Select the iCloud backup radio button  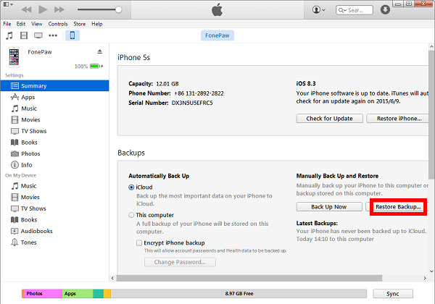click(x=131, y=187)
